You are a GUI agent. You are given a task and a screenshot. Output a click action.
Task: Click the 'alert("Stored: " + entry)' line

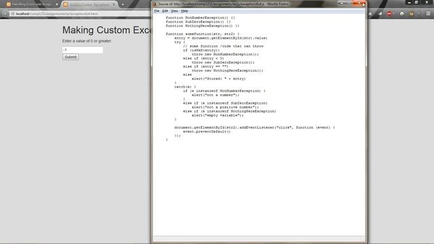point(218,79)
